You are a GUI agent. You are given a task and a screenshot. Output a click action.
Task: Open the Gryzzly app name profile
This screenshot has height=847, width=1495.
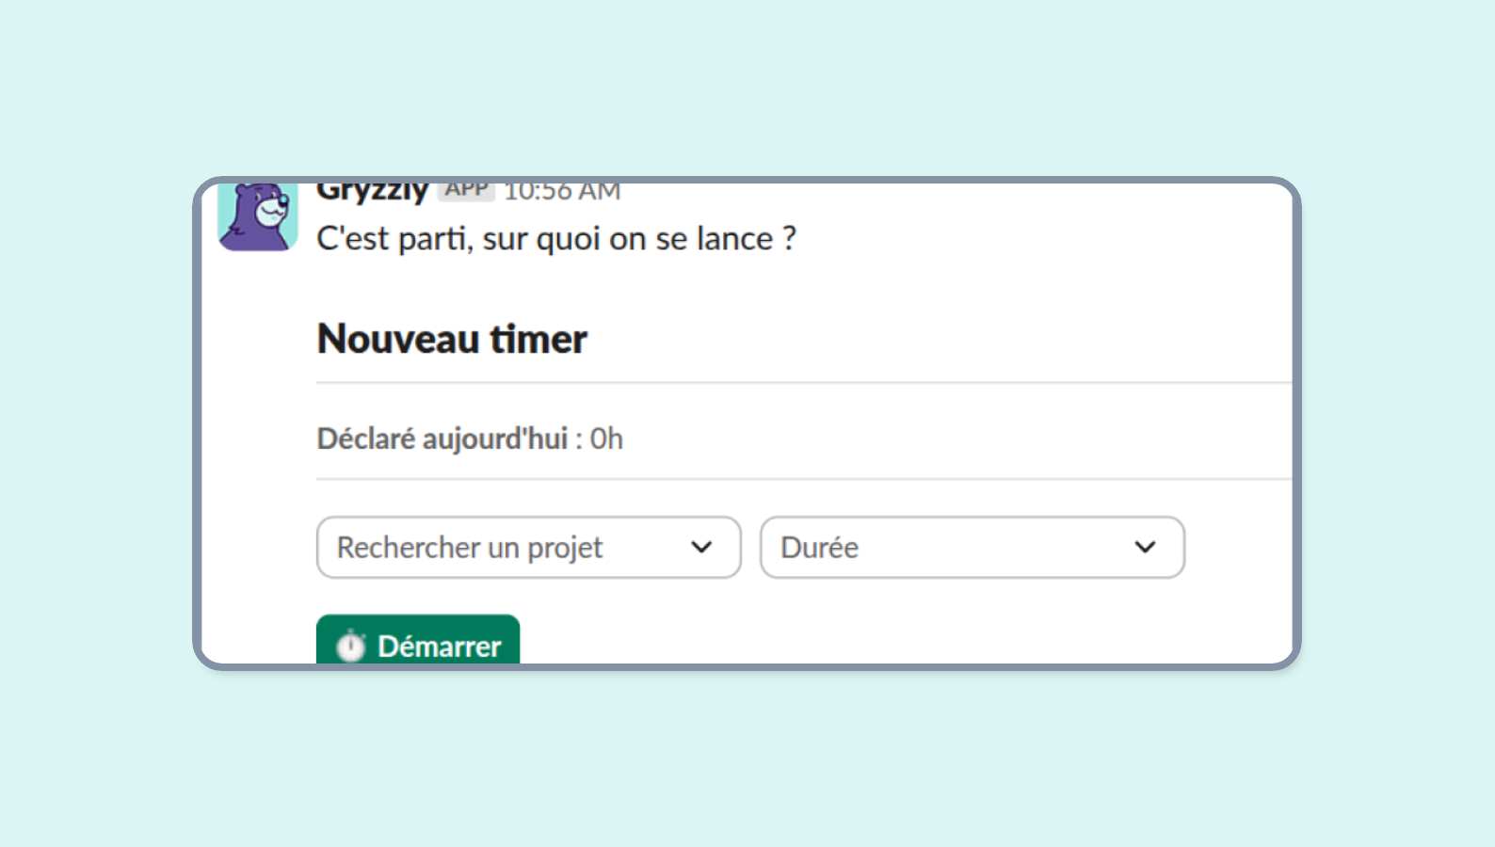tap(373, 192)
